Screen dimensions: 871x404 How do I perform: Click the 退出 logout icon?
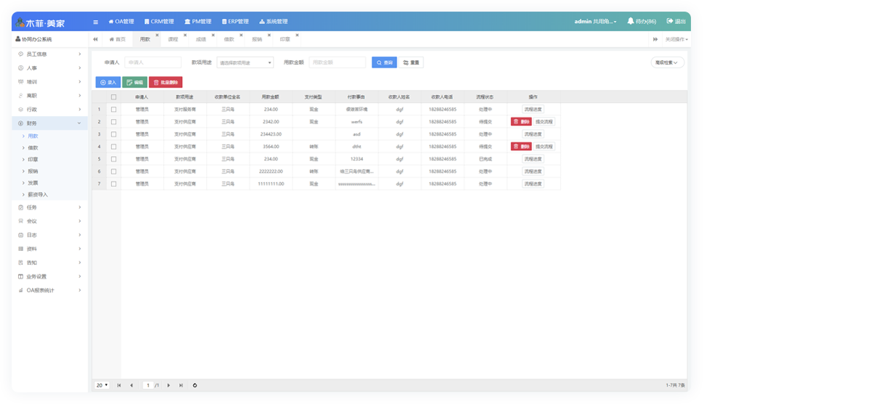[x=670, y=22]
